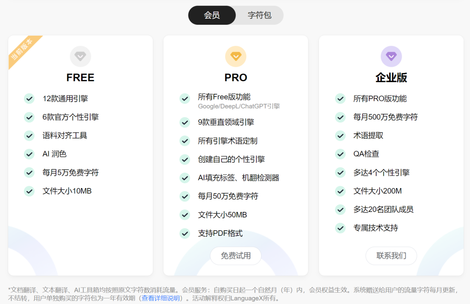Click checkmark beside 语料对齐工具
The width and height of the screenshot is (470, 304).
30,136
